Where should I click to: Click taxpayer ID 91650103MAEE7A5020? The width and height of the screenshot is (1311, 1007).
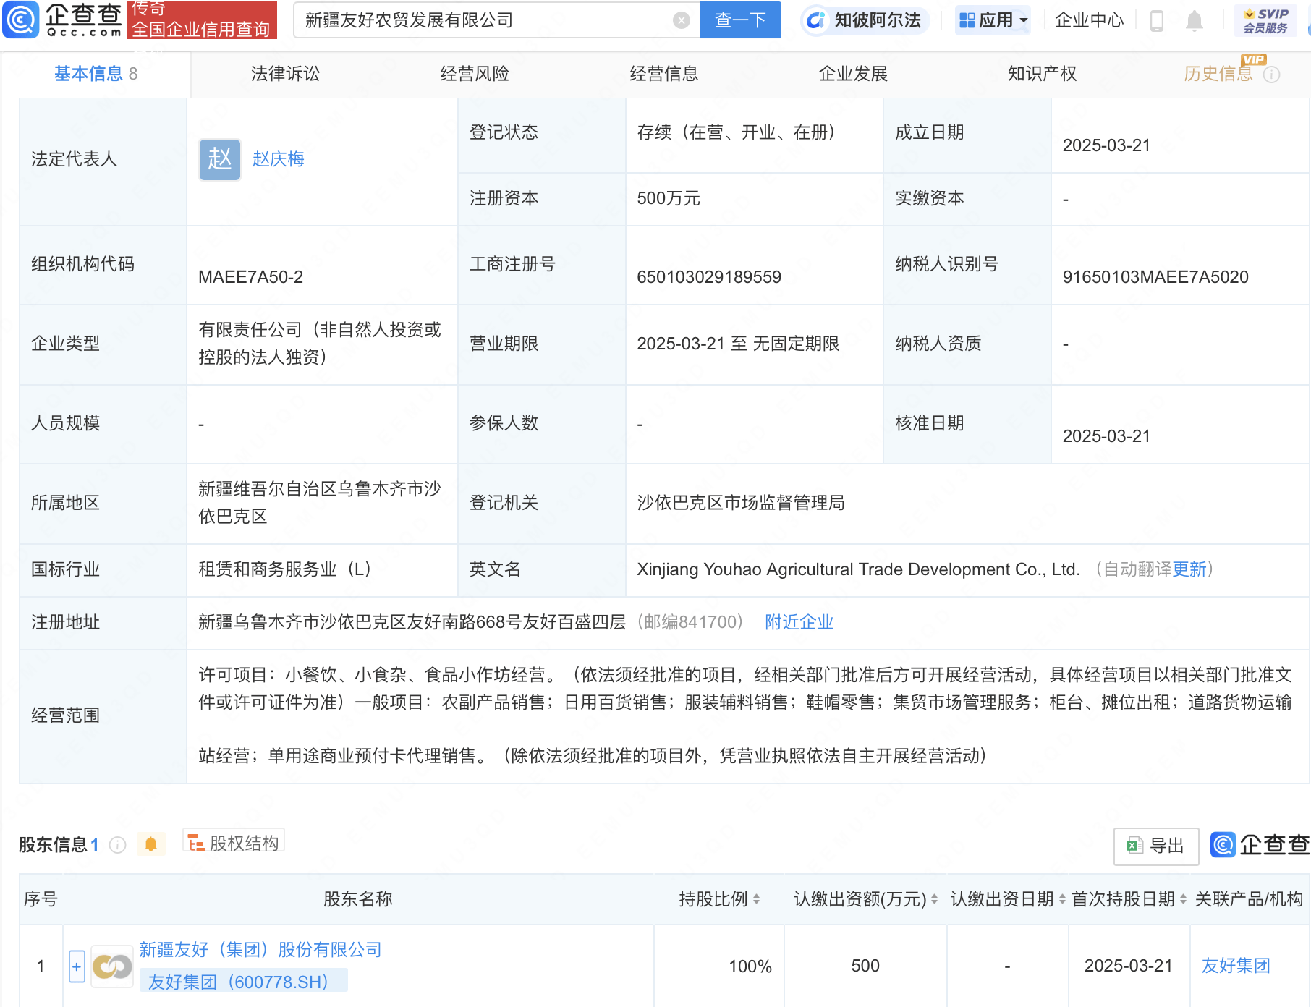[1155, 277]
